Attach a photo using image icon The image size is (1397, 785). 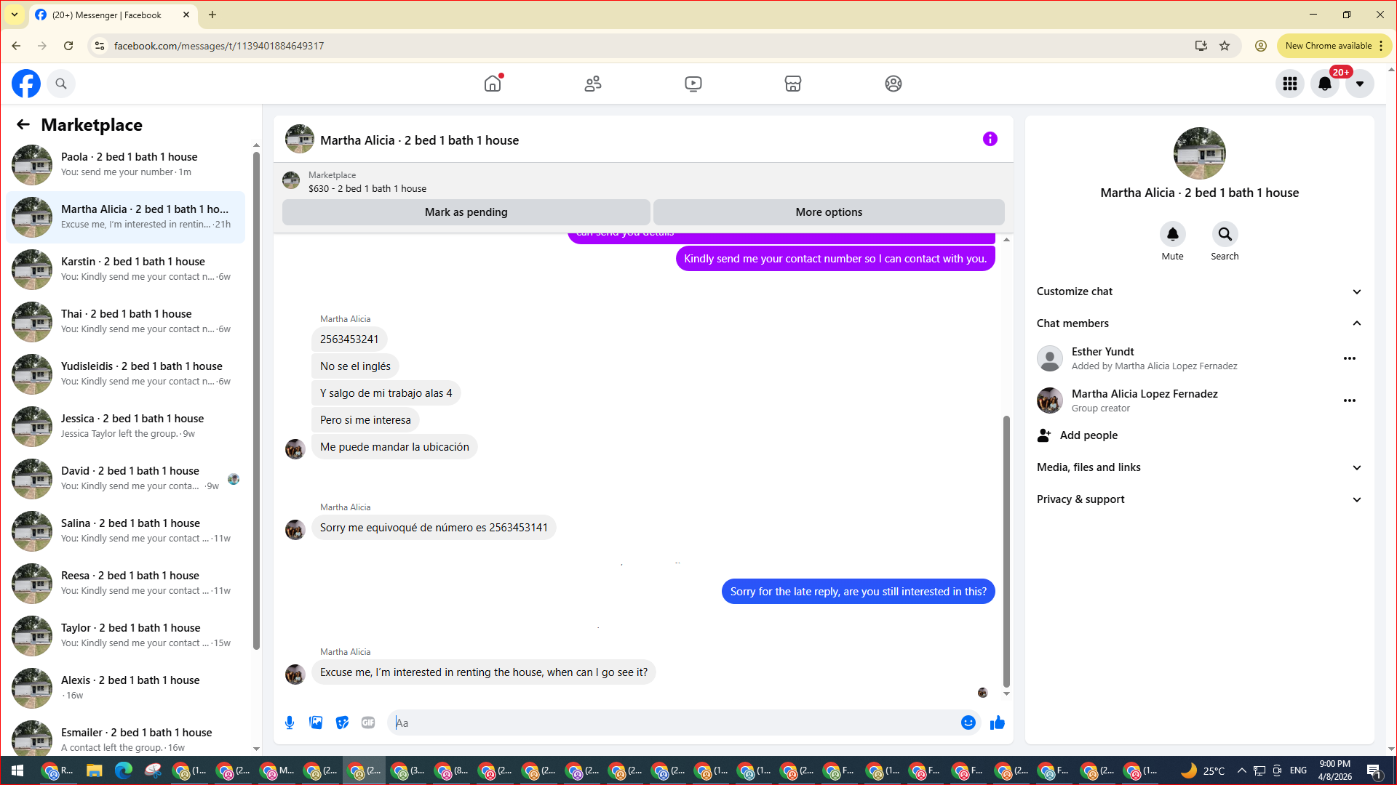[316, 722]
